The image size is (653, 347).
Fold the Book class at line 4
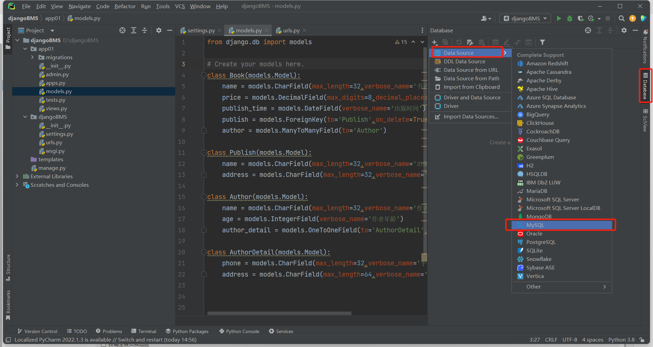pos(204,75)
